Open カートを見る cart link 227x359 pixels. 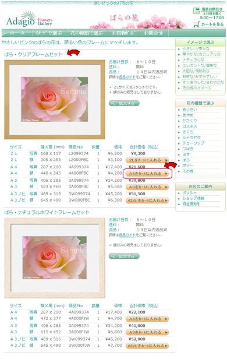[x=212, y=24]
